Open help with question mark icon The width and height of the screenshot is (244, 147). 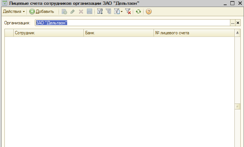pyautogui.click(x=149, y=11)
